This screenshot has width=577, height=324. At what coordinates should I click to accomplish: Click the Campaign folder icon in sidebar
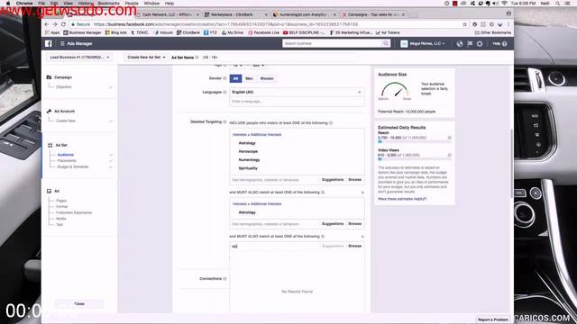pyautogui.click(x=49, y=77)
